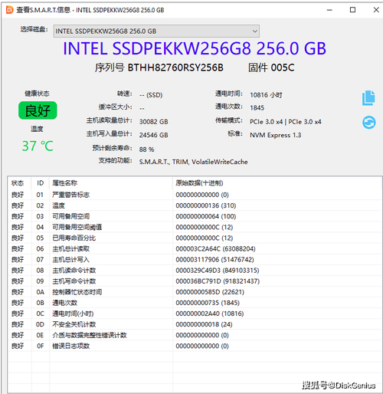
Task: Select the 主机总计读取 row
Action: [x=194, y=248]
